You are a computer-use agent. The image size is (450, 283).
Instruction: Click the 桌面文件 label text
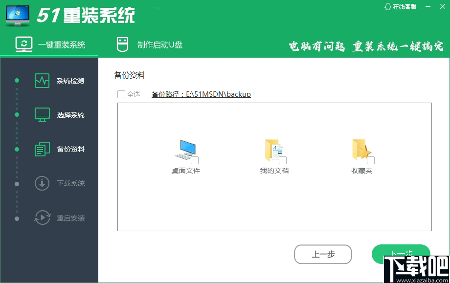(186, 171)
